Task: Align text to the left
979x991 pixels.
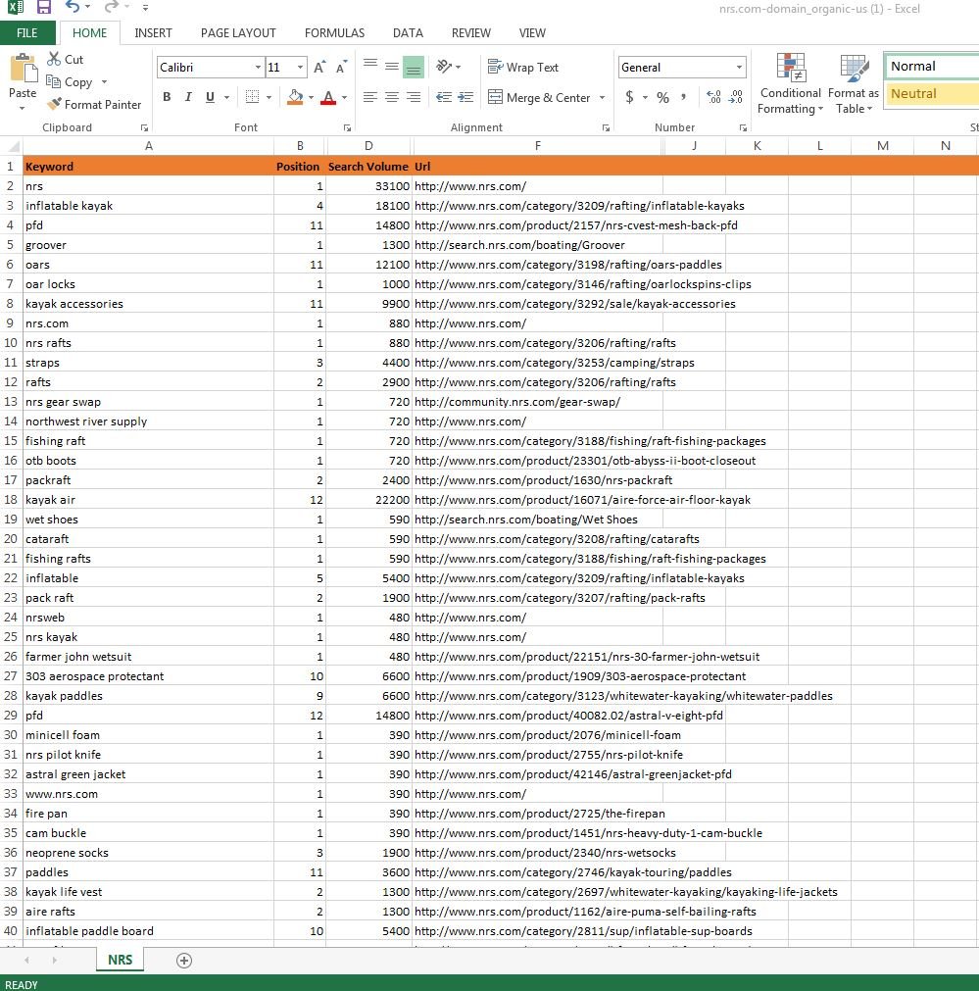Action: coord(370,97)
